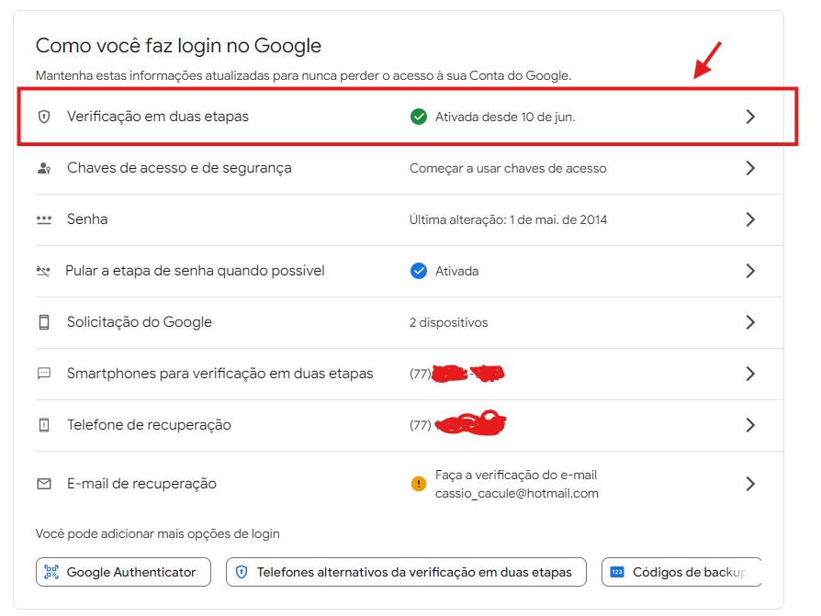The width and height of the screenshot is (821, 616).
Task: Click the envelope icon beside E-mail de recuperação
Action: click(43, 483)
